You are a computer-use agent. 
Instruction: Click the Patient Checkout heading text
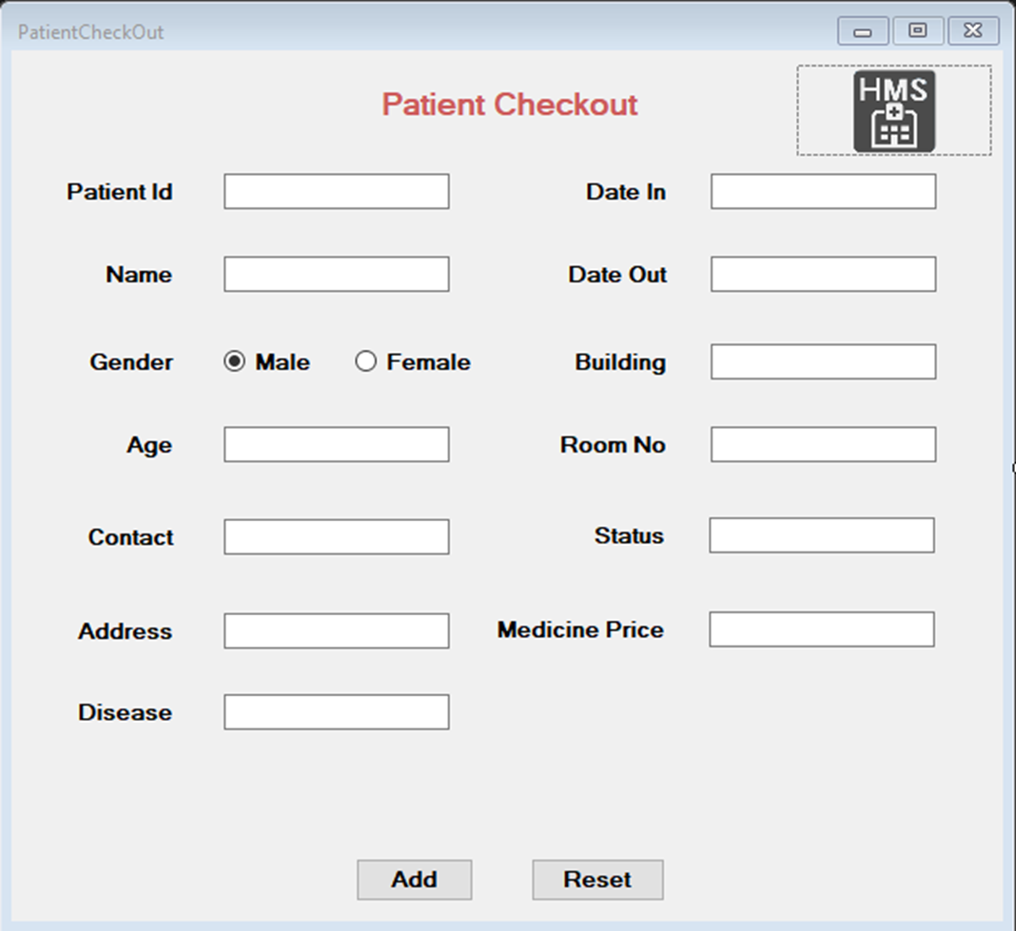(x=510, y=105)
